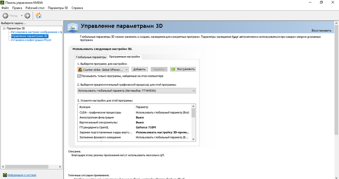Click Использовать настройку 3D-приложения value
The width and height of the screenshot is (339, 179).
162,132
